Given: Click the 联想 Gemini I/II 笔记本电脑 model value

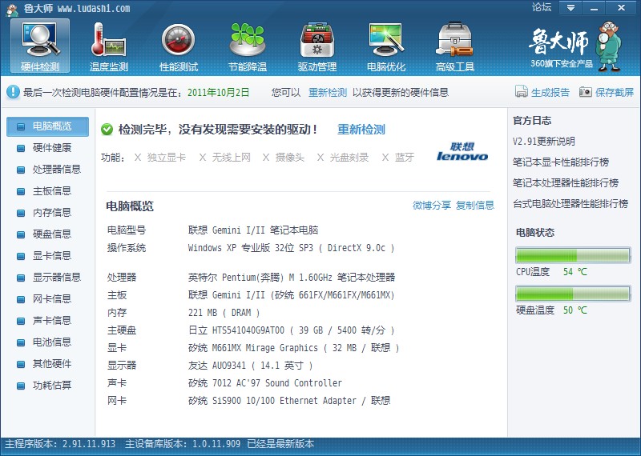Looking at the screenshot, I should point(253,230).
